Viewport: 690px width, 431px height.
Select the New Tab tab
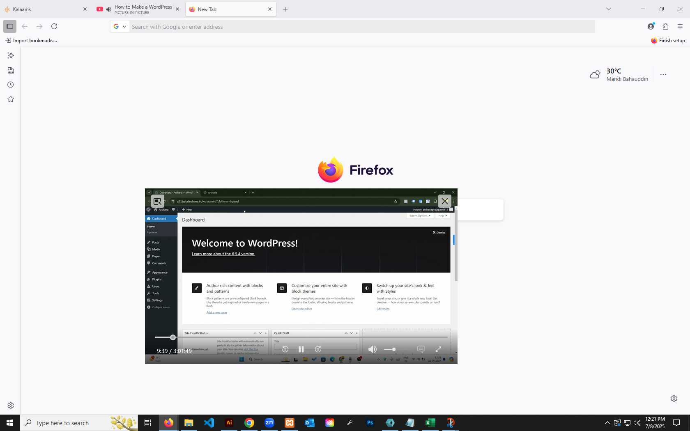click(231, 9)
